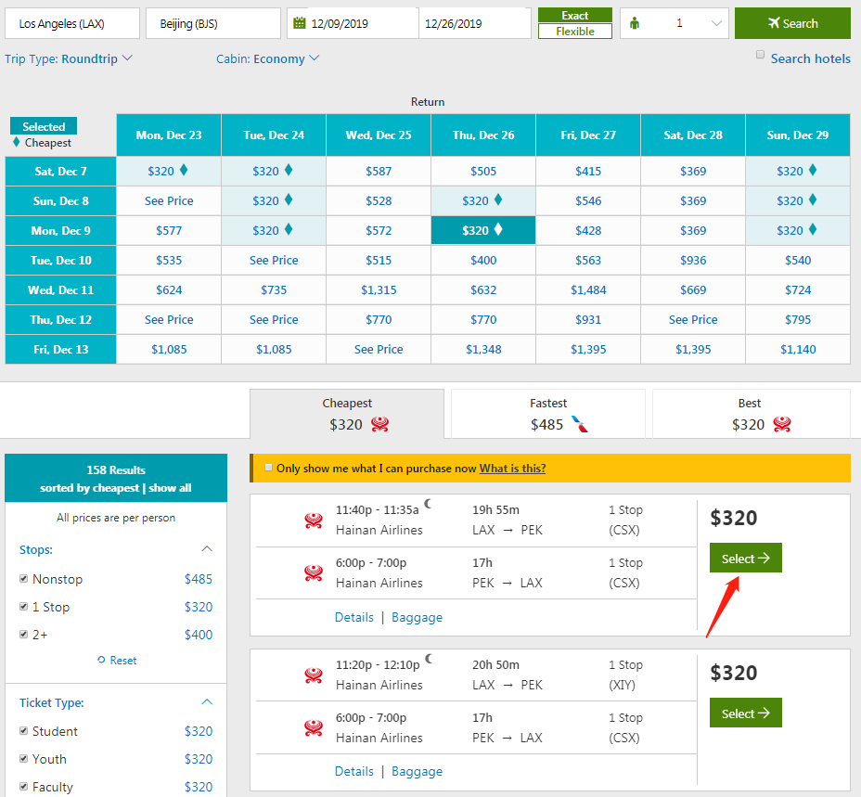Click $320 for Mon Dec 9 returning Sun Dec 29

[x=798, y=230]
